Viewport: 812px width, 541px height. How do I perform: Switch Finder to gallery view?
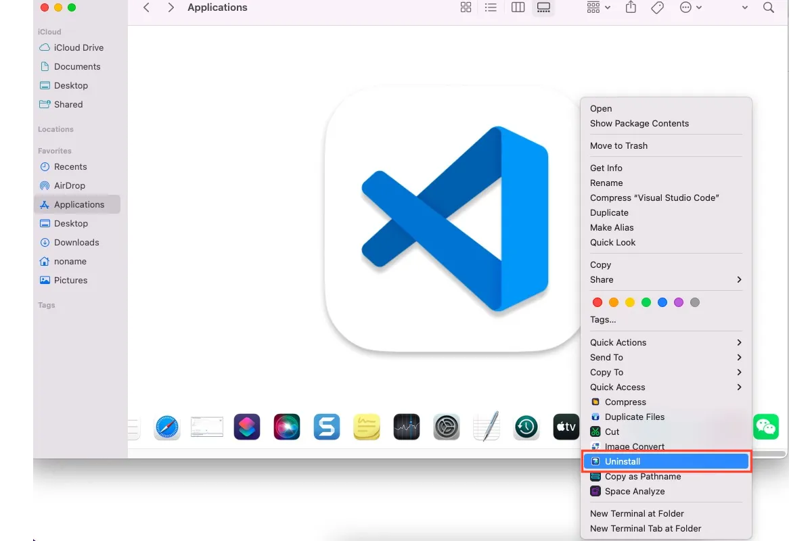(x=543, y=7)
